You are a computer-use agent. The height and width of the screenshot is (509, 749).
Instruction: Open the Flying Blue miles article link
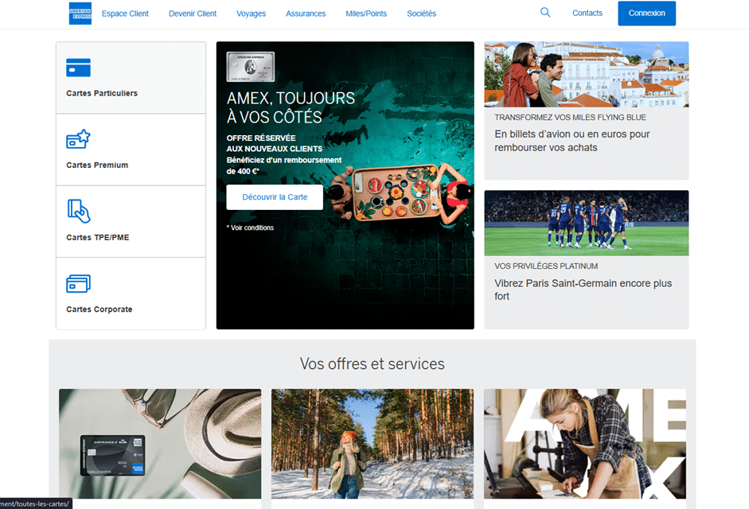coord(572,141)
